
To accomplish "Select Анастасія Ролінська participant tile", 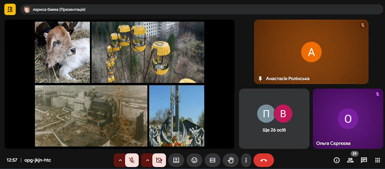I will tap(311, 52).
